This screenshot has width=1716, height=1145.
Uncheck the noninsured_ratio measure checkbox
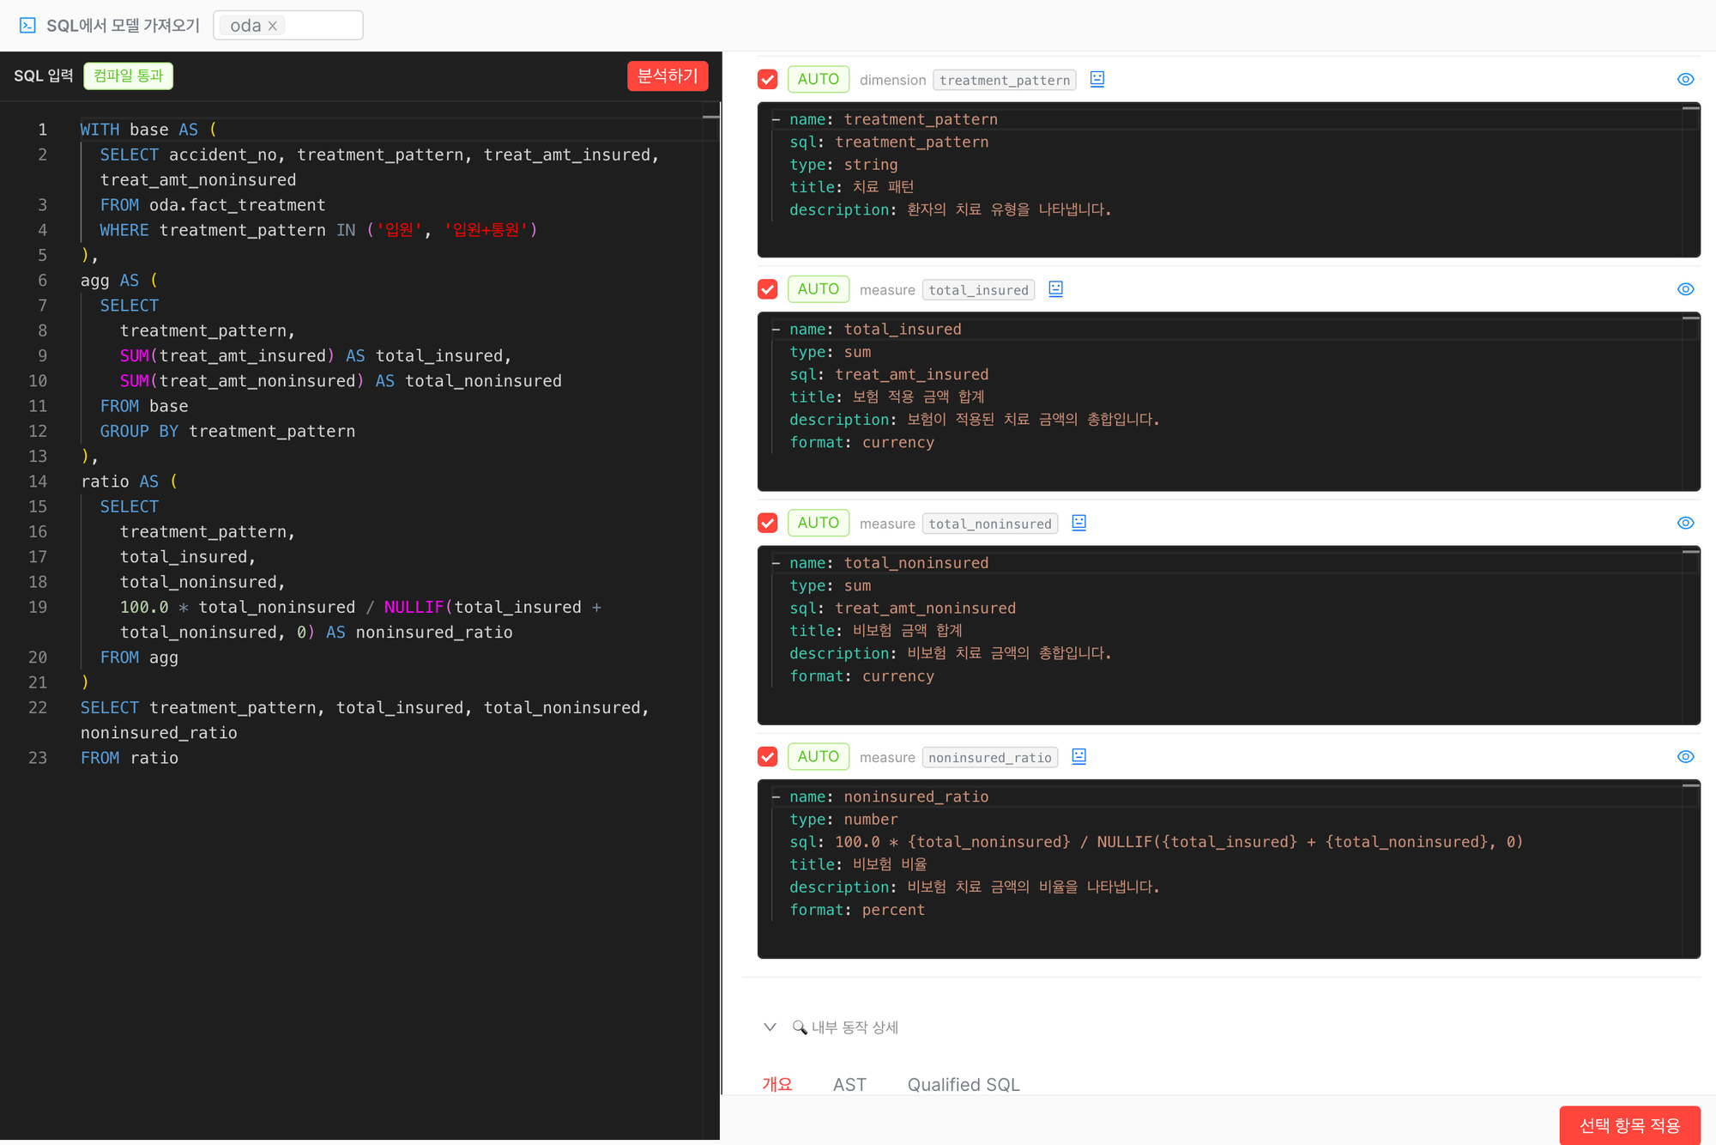pos(768,756)
